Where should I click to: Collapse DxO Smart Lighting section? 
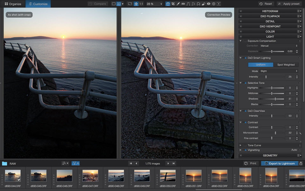point(241,58)
